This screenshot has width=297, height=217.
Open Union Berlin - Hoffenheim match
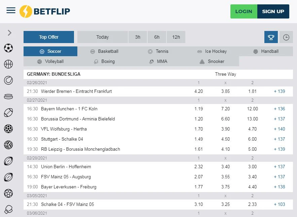tap(66, 167)
